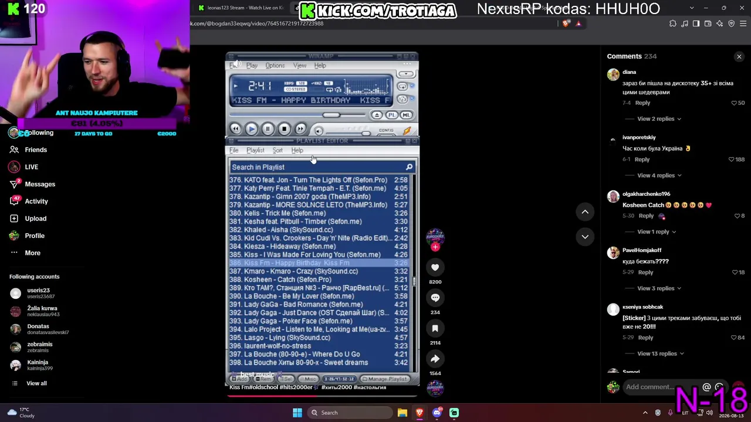Expand the 3 replies under PavelHomjakoff's comment
The image size is (751, 422).
click(x=659, y=288)
